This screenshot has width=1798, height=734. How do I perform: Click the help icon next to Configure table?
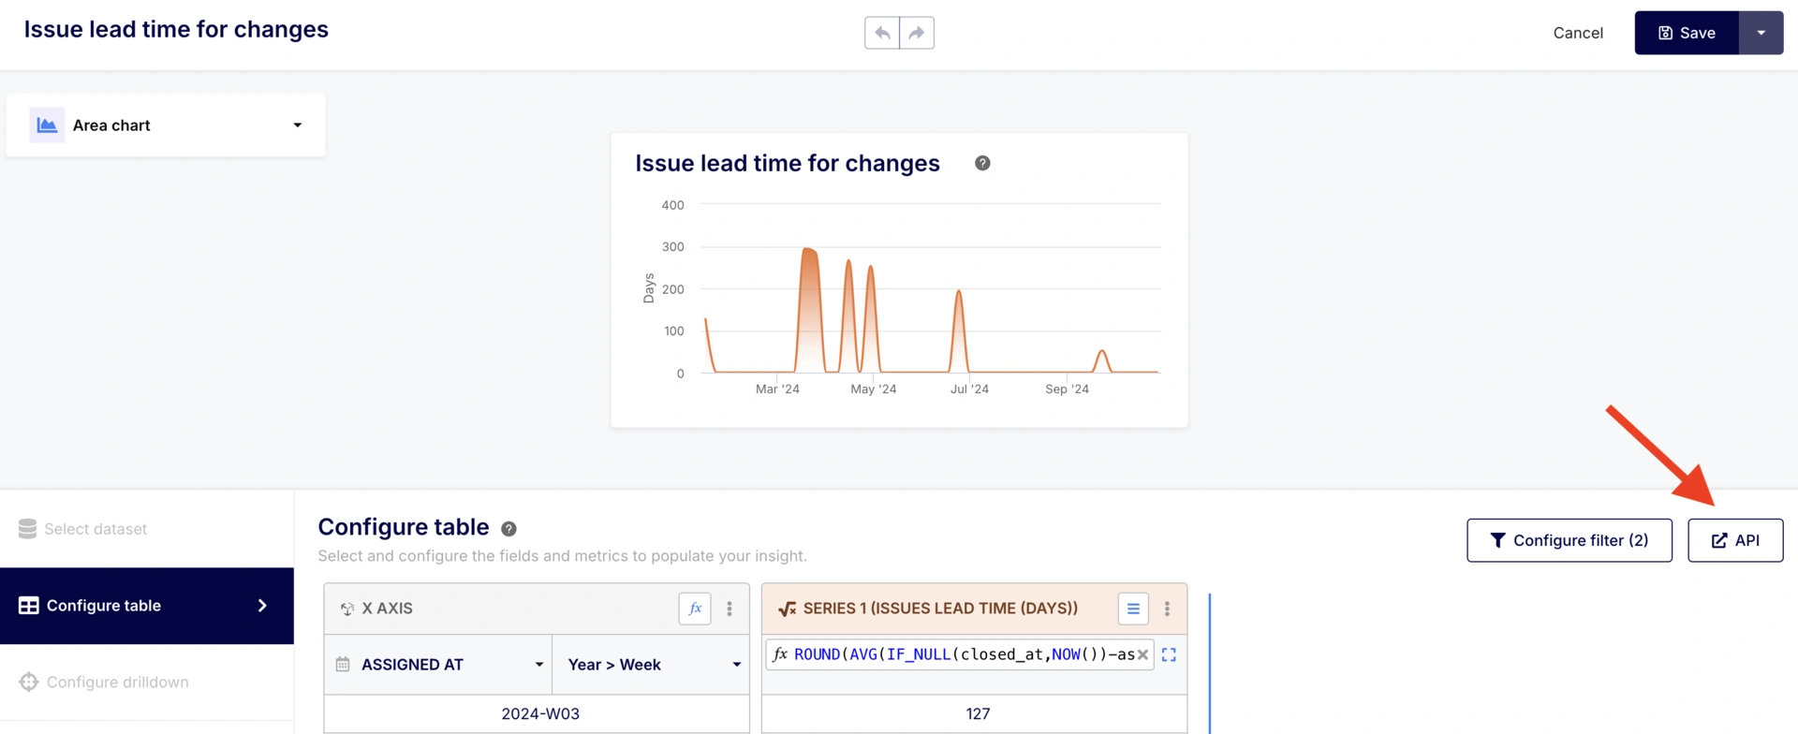click(508, 529)
